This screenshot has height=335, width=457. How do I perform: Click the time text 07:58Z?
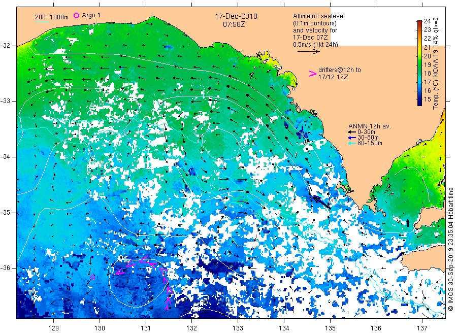click(x=234, y=24)
